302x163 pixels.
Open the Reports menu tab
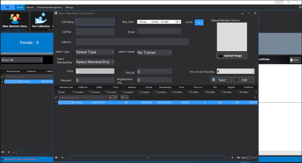coord(30,7)
